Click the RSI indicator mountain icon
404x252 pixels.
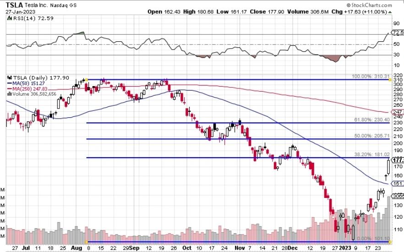pyautogui.click(x=9, y=18)
